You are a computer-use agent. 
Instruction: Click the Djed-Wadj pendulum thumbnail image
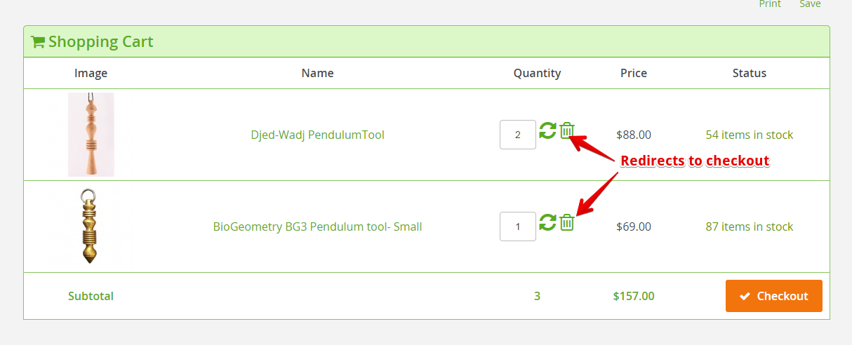click(91, 135)
